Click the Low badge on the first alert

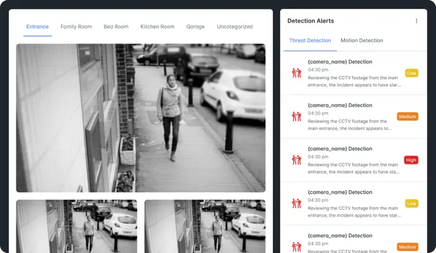pos(412,73)
